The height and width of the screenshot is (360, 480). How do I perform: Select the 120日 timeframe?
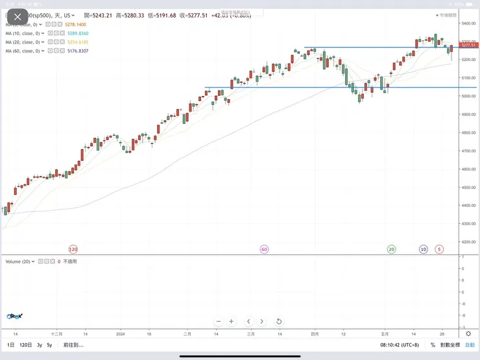point(26,345)
